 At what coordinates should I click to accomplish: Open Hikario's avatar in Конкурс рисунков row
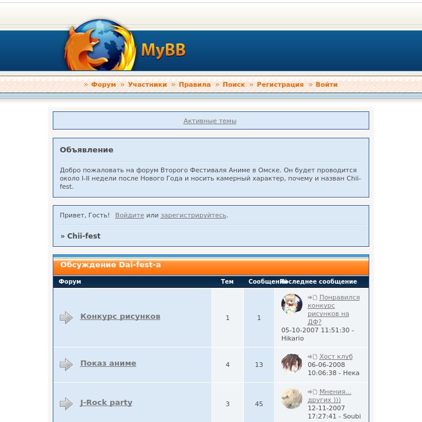(x=292, y=304)
